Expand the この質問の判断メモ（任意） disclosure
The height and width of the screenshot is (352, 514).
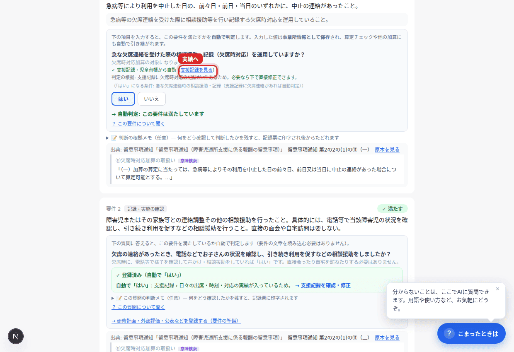(x=205, y=298)
